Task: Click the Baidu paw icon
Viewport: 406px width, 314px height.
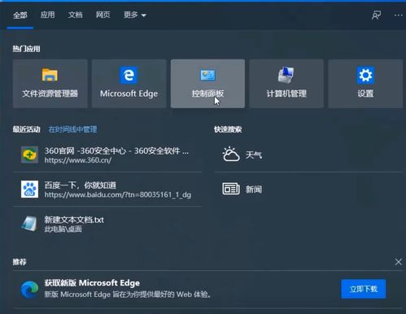Action: (x=29, y=189)
